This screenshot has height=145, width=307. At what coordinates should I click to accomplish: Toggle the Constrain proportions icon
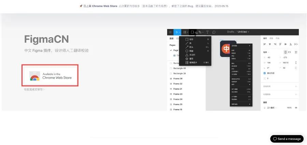296,63
